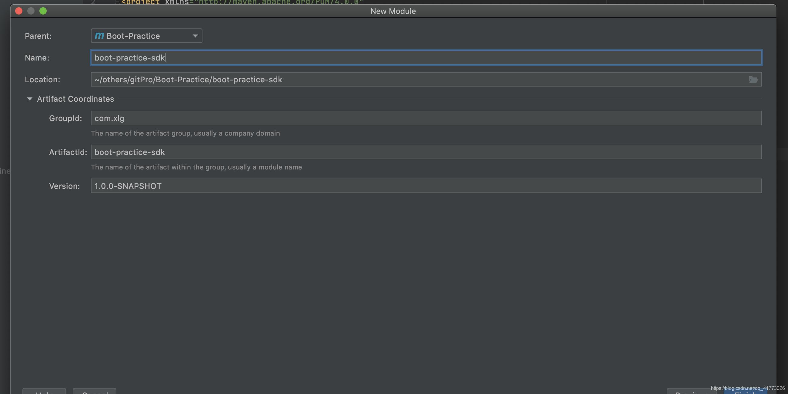The image size is (788, 394).
Task: Click the GroupId hint about company domain
Action: pyautogui.click(x=185, y=133)
